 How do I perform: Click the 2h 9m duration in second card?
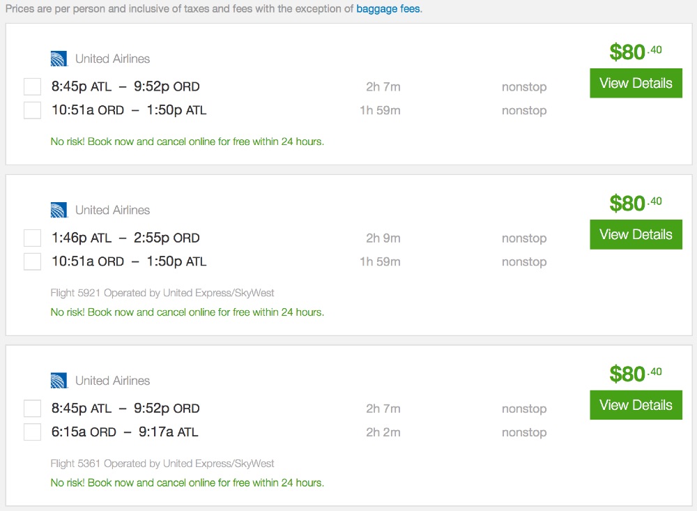(x=383, y=238)
